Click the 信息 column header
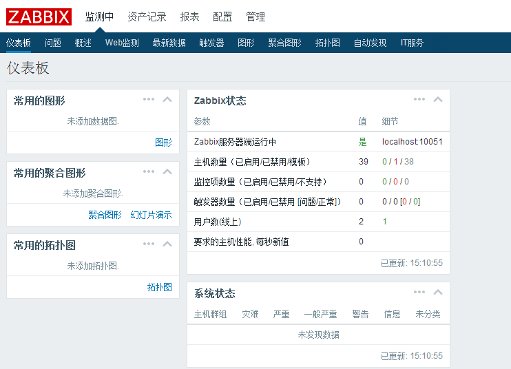 click(392, 314)
